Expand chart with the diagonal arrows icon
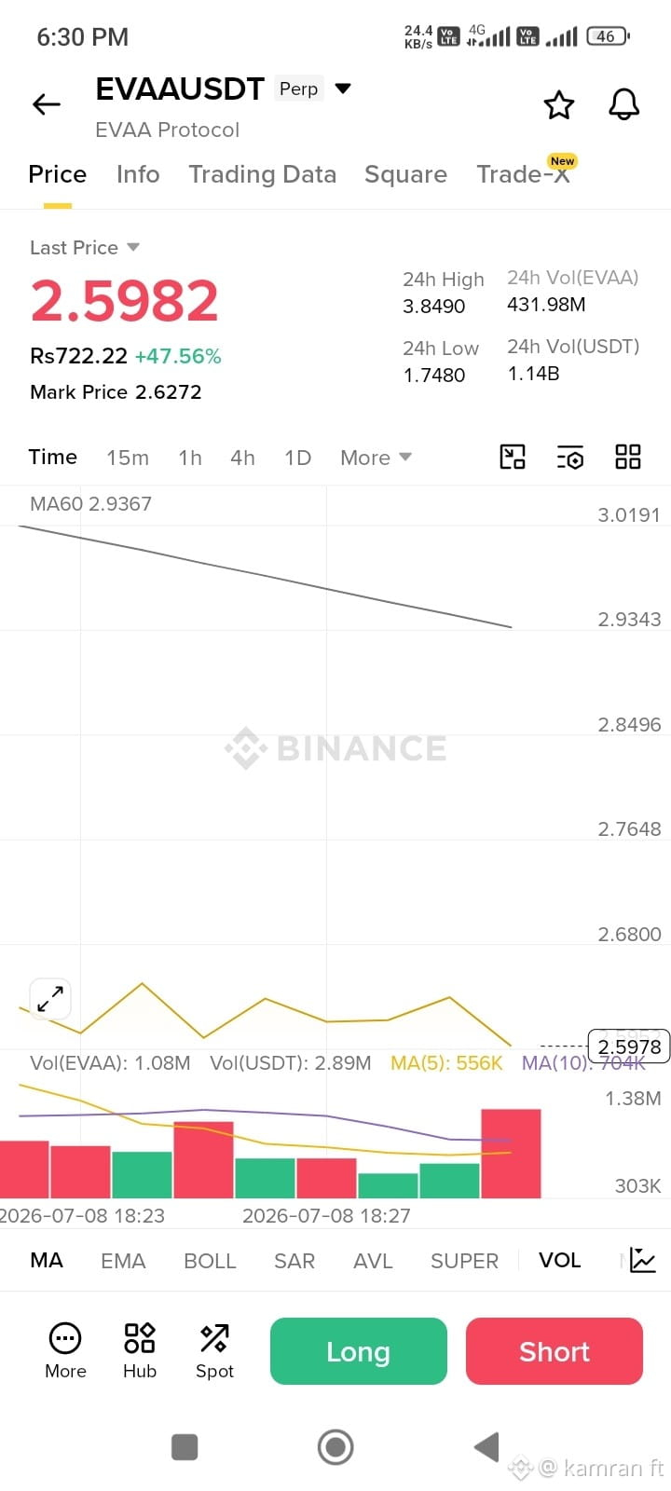Viewport: 671px width, 1491px height. (50, 999)
